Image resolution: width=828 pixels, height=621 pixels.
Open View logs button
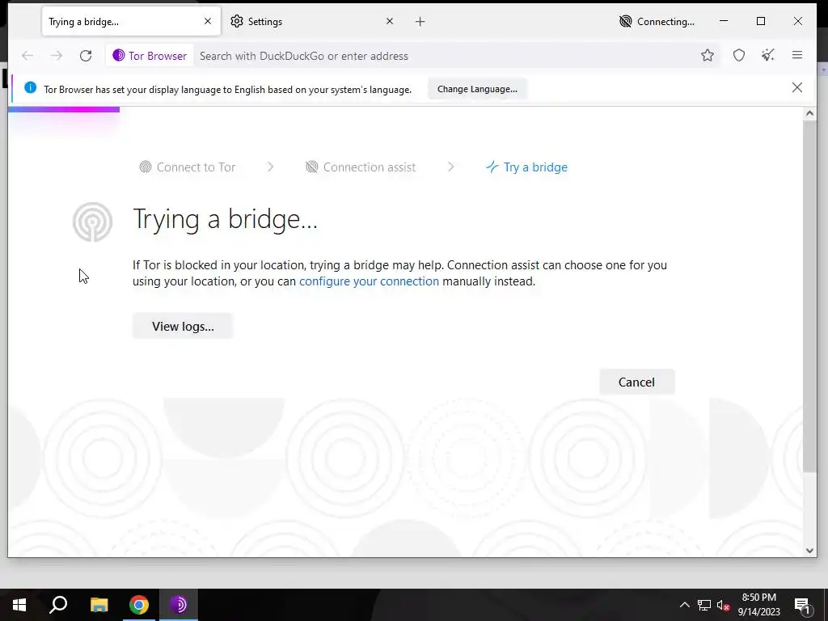click(183, 327)
